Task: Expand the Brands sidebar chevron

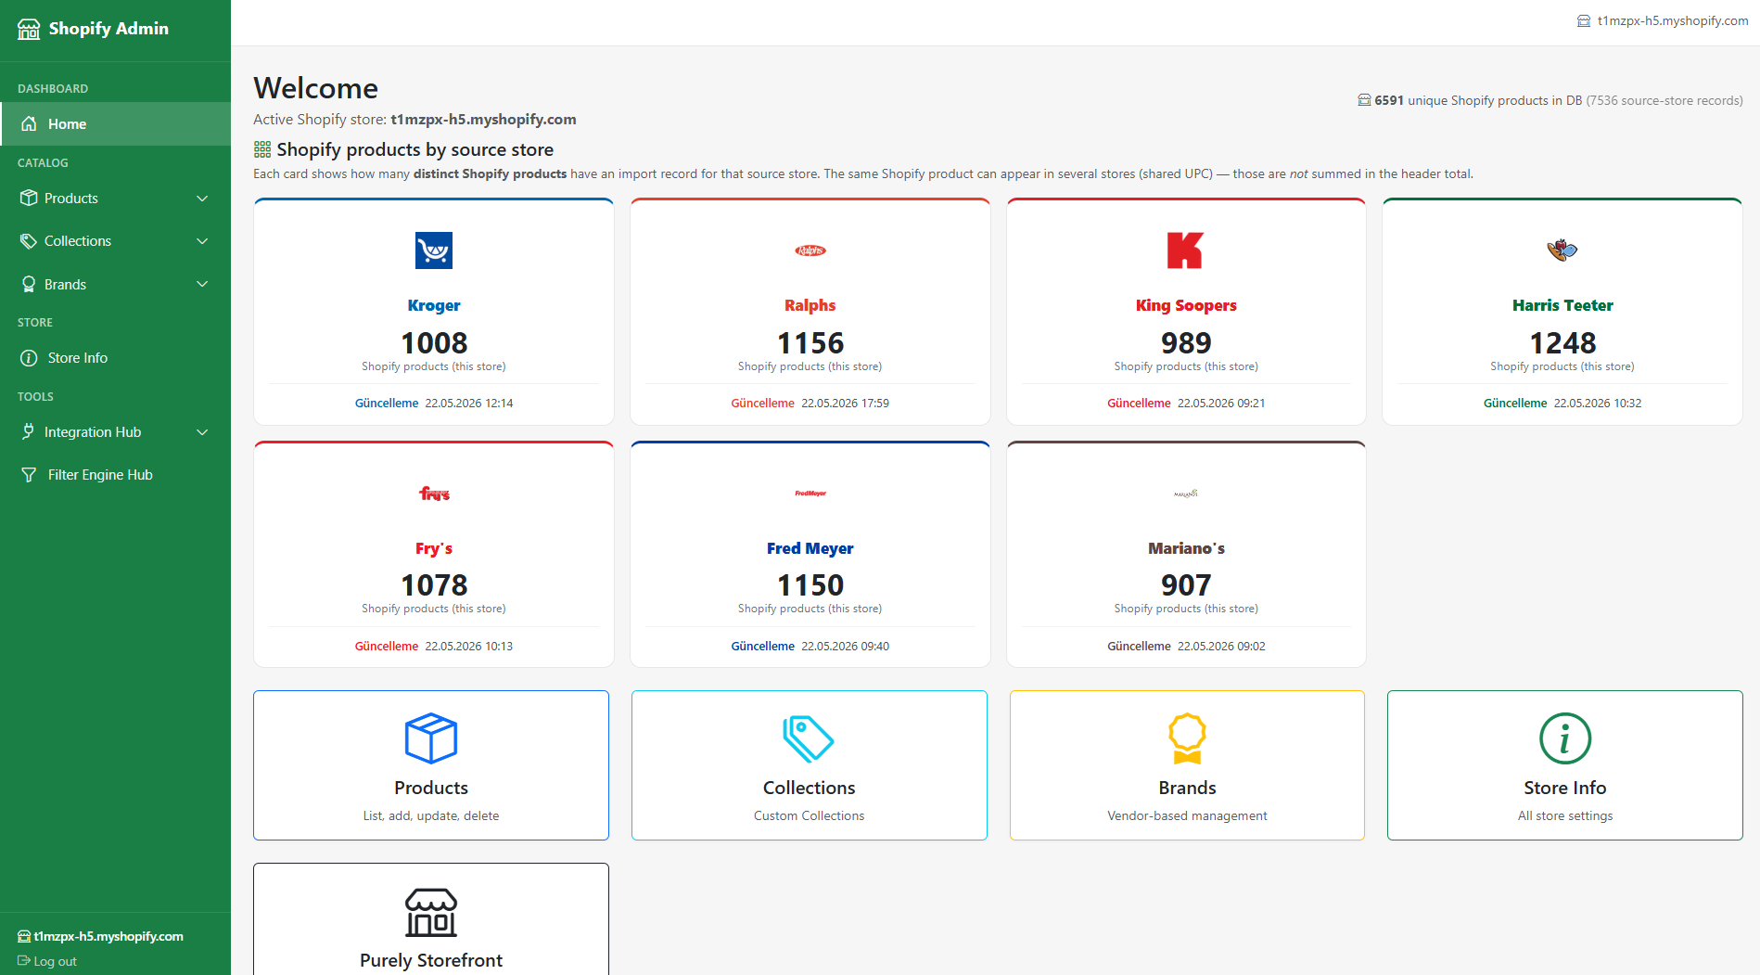Action: tap(202, 284)
